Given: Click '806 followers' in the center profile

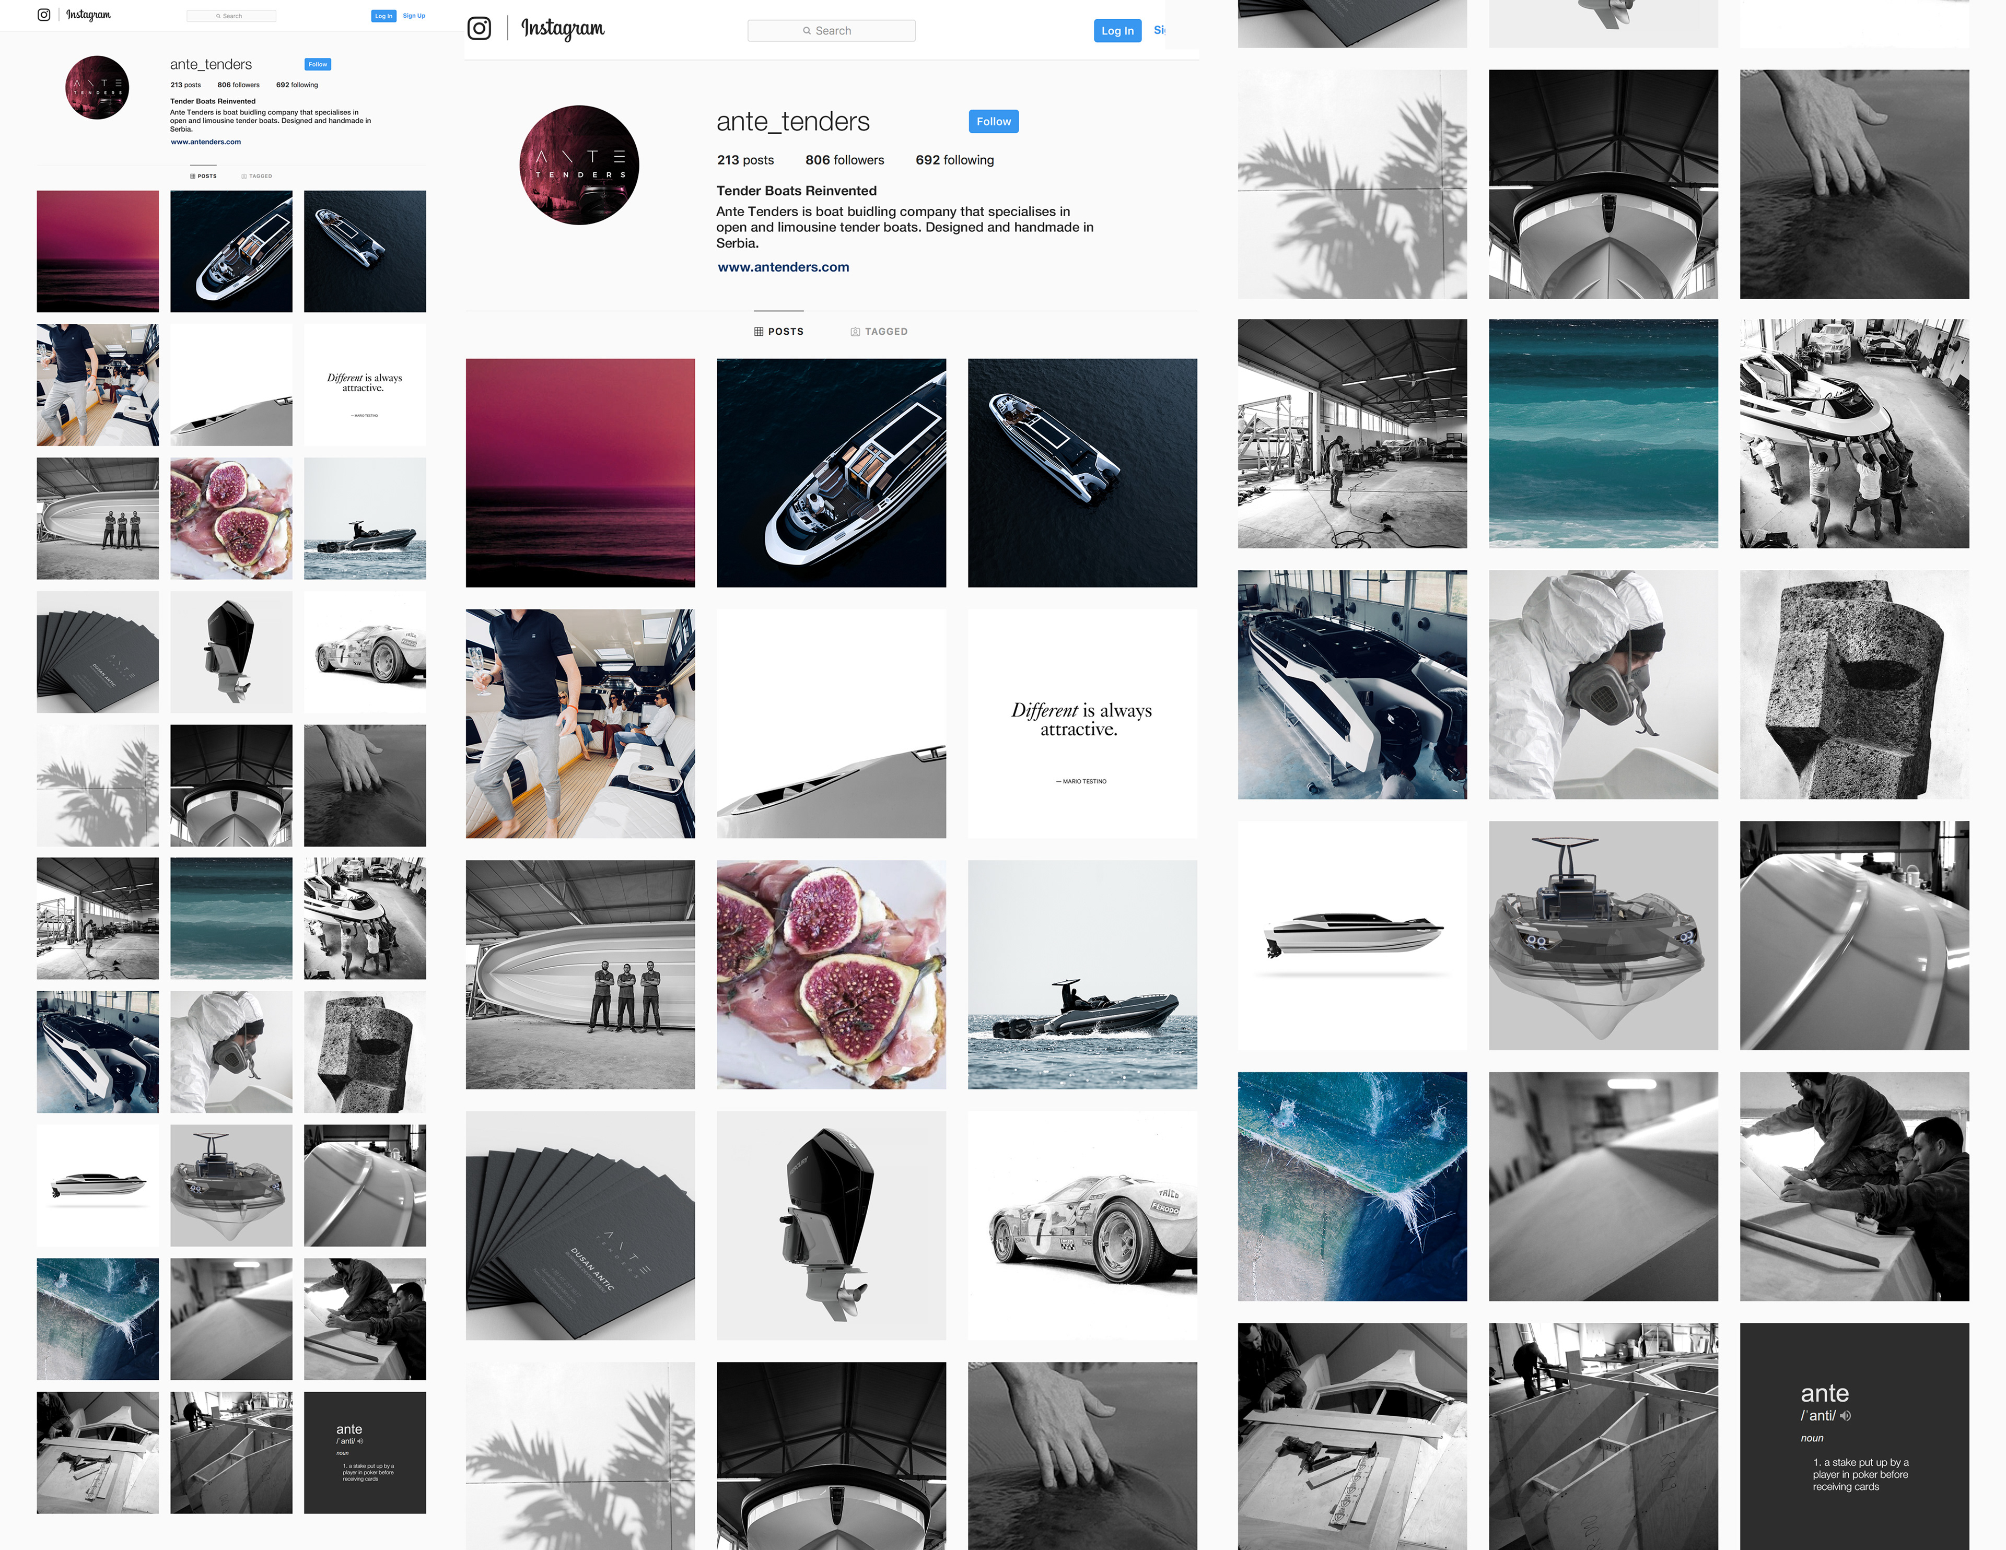Looking at the screenshot, I should click(845, 160).
